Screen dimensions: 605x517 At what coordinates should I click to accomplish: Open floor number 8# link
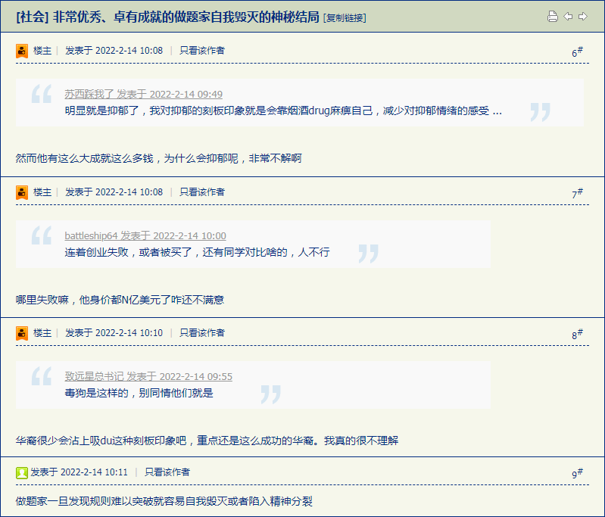(577, 334)
